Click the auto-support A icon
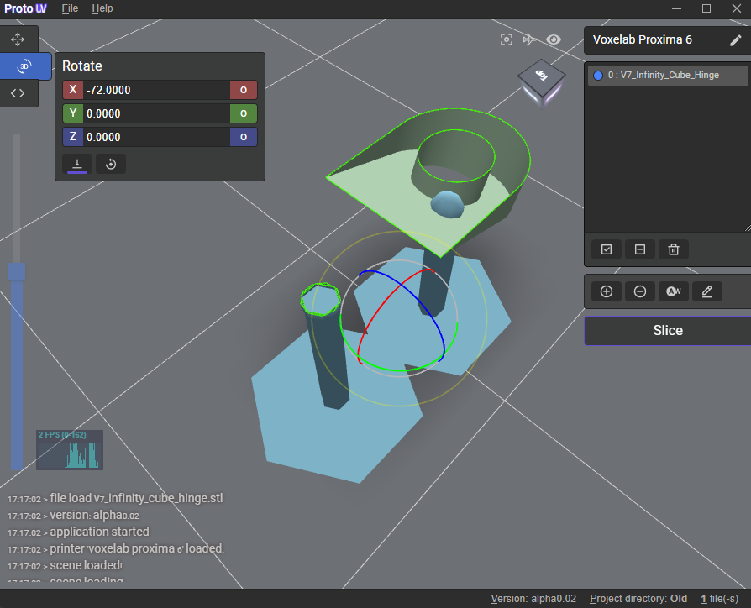Image resolution: width=751 pixels, height=608 pixels. pyautogui.click(x=674, y=291)
